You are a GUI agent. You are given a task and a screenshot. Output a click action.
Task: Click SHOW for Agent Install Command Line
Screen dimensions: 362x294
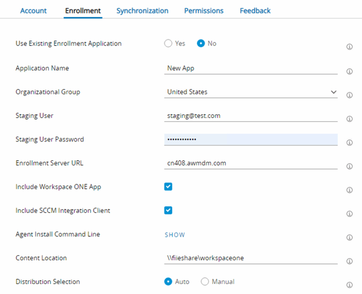tap(175, 234)
